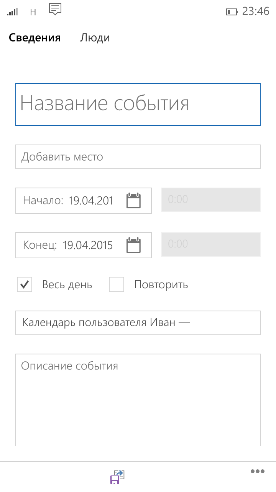
Task: Click the Добавить место location field
Action: (x=138, y=157)
